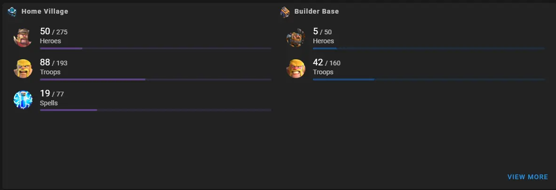Open the VIEW MORE link

528,177
